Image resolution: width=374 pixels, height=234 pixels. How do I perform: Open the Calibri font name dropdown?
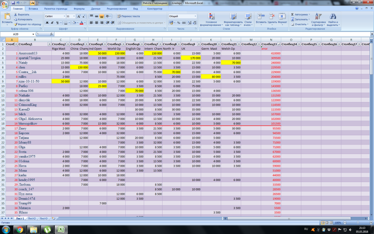point(64,16)
